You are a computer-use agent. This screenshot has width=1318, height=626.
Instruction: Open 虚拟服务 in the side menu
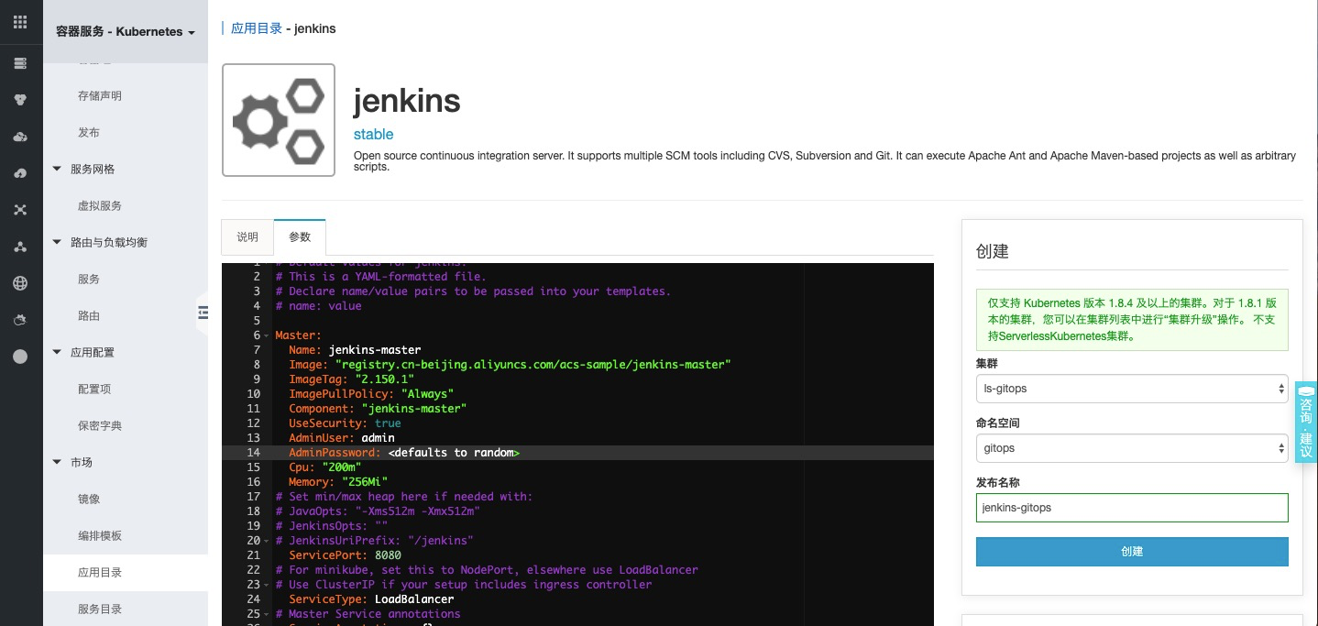tap(100, 205)
